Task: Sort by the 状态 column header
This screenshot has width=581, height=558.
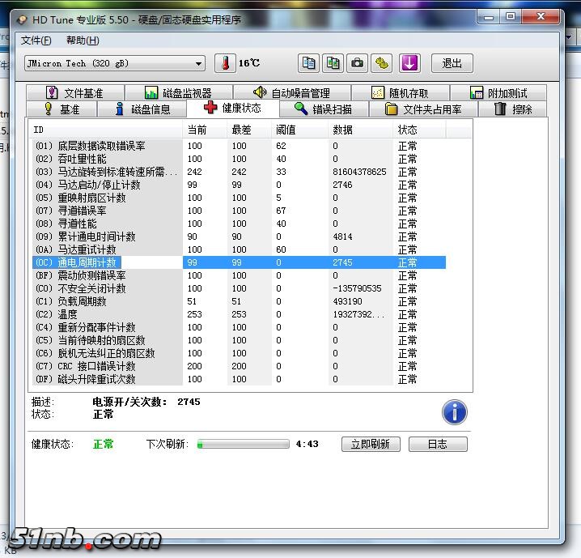Action: click(x=419, y=130)
